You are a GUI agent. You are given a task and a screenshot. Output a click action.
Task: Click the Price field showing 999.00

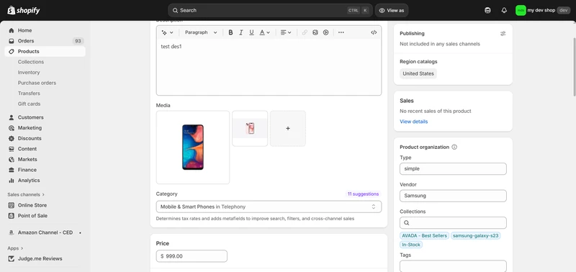point(192,256)
